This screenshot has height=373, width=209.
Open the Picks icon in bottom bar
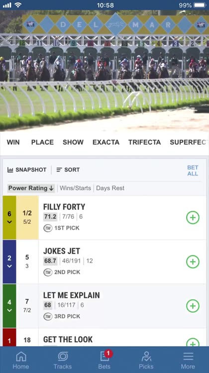(x=146, y=357)
